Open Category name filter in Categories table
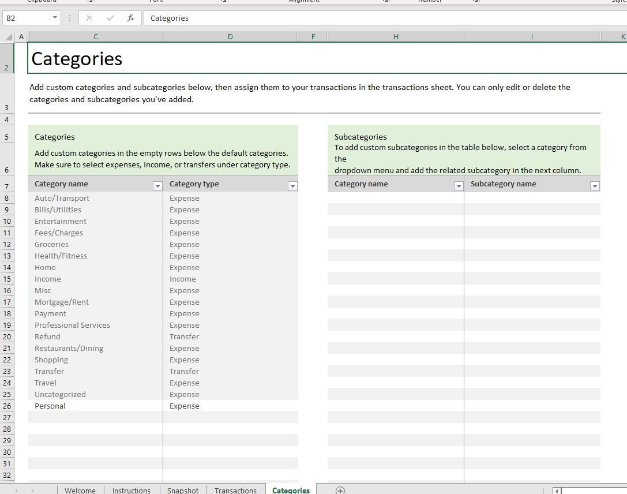The width and height of the screenshot is (627, 494). [x=157, y=186]
